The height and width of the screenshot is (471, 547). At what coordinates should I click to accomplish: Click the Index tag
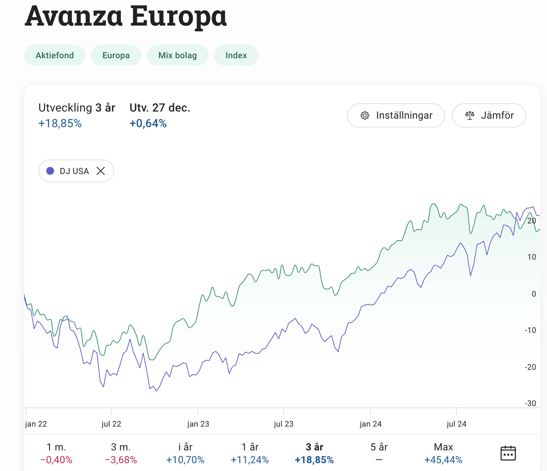tap(236, 55)
